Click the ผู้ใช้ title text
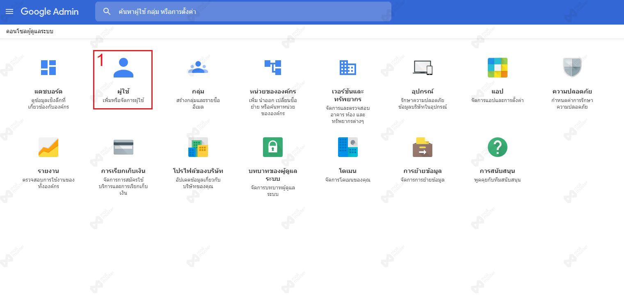 click(123, 91)
